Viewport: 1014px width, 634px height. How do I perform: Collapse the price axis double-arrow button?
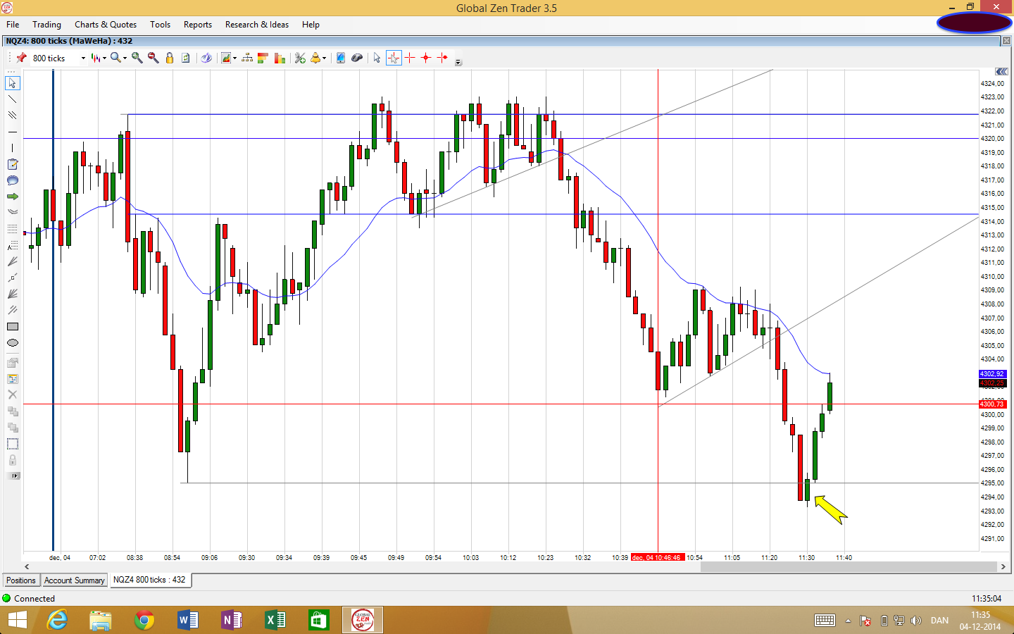1001,72
